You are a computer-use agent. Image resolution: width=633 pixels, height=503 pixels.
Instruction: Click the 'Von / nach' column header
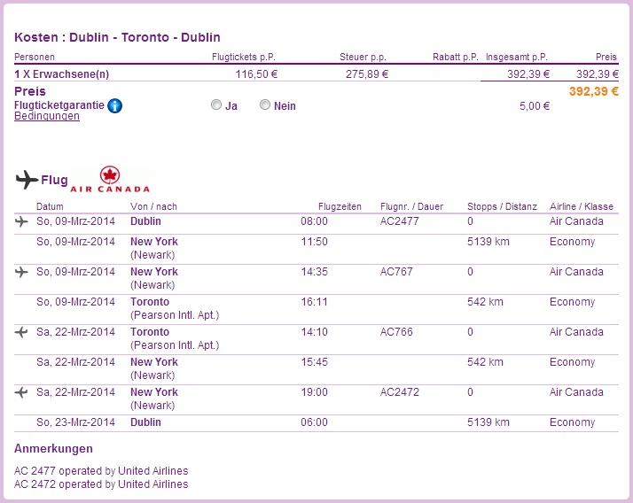[x=153, y=206]
